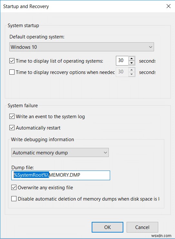The image size is (175, 239).
Task: Click the Dump file path field
Action: tap(61, 175)
